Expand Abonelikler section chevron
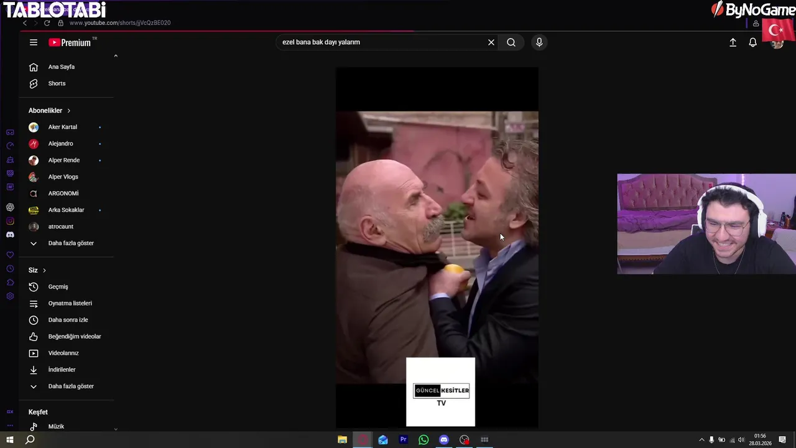Screen dimensions: 796x448 pyautogui.click(x=68, y=111)
